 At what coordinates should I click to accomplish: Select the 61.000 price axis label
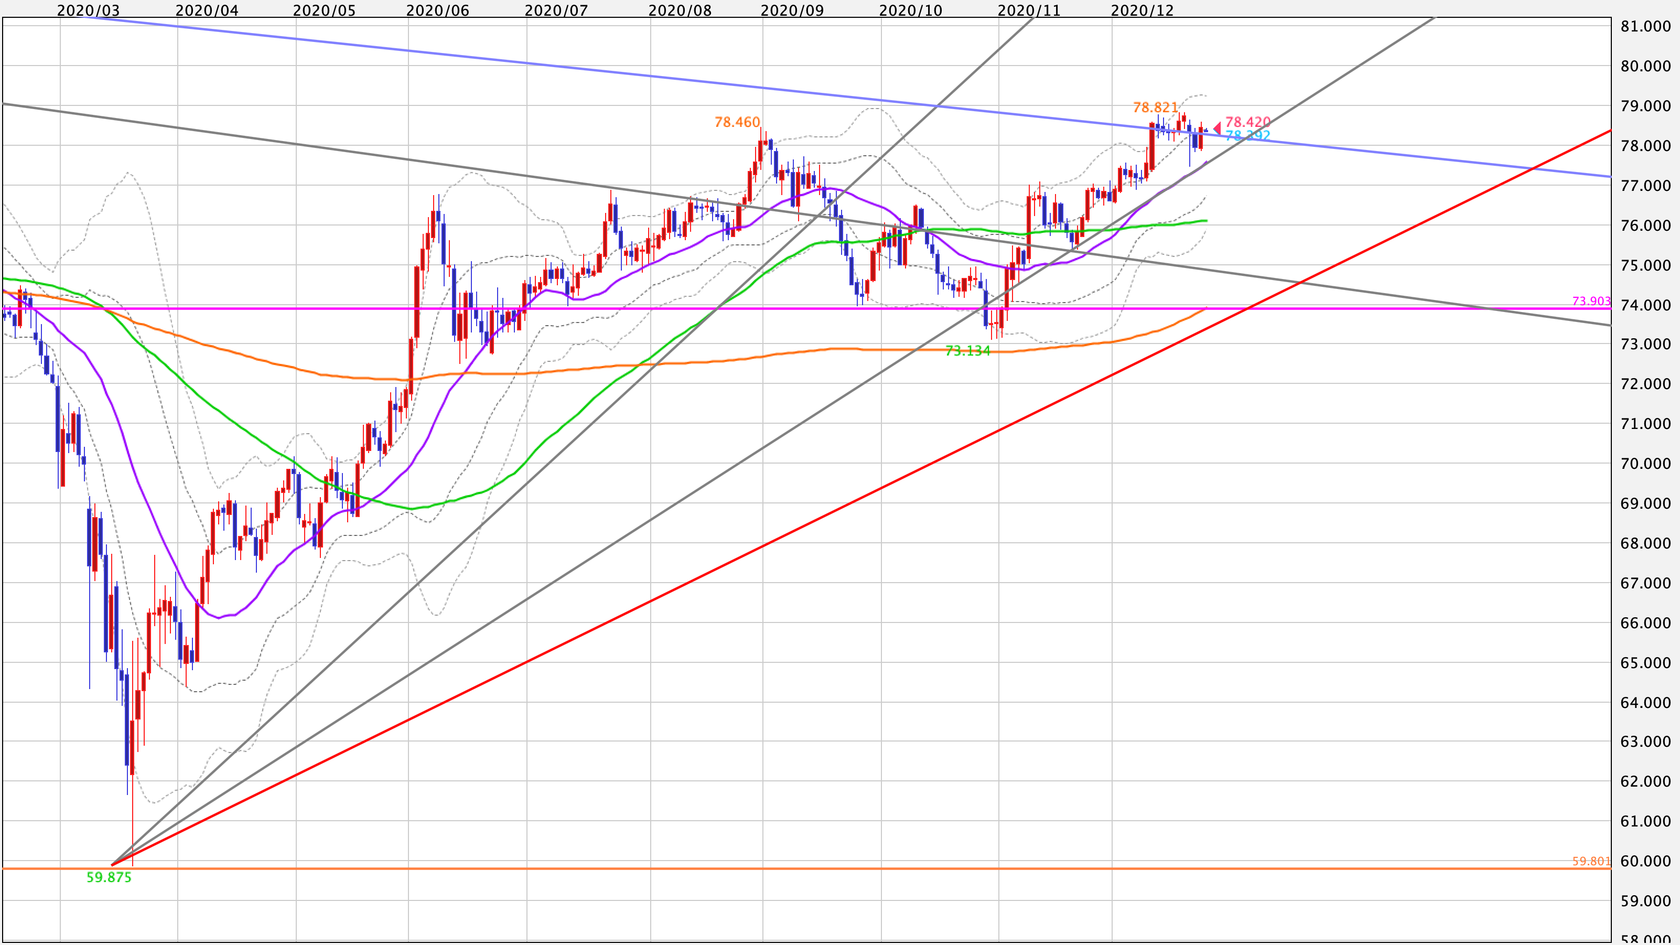tap(1645, 821)
